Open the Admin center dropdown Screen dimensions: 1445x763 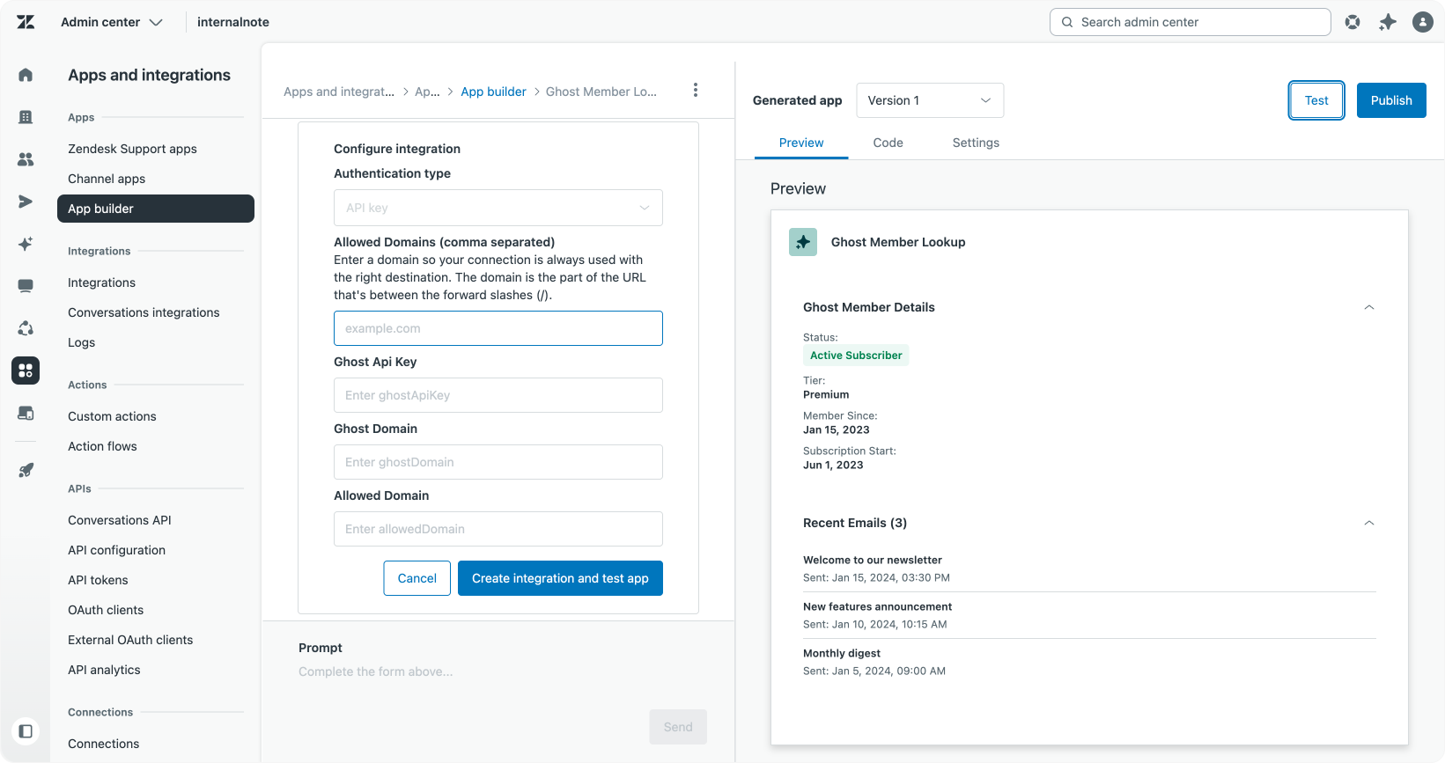(111, 22)
